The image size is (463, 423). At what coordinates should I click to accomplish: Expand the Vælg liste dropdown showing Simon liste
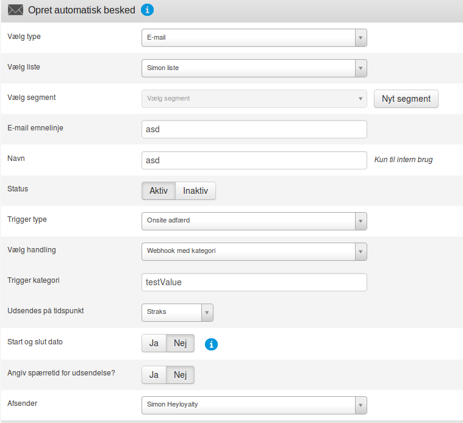tap(254, 68)
